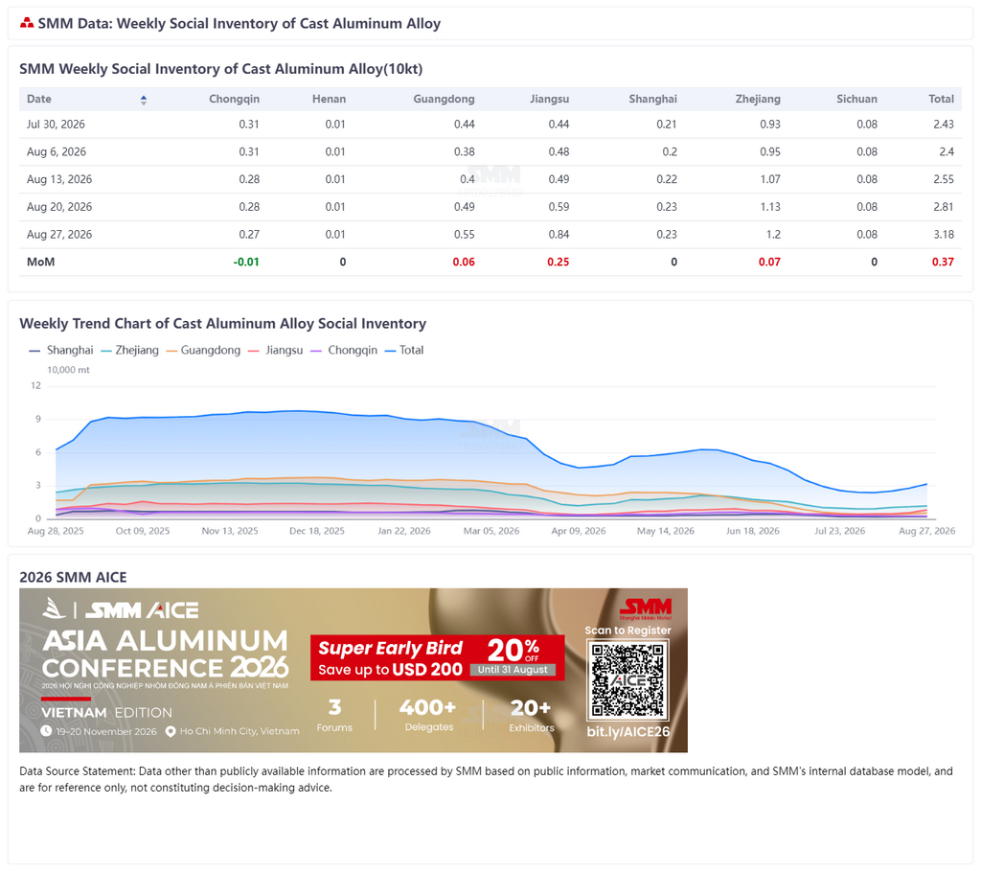Screen dimensions: 981x872
Task: Click the Henan column header
Action: pos(330,99)
